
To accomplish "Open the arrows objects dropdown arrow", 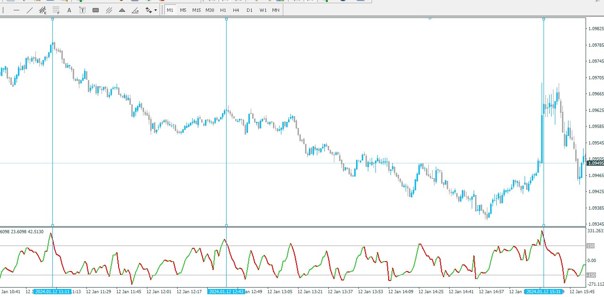I will (155, 10).
